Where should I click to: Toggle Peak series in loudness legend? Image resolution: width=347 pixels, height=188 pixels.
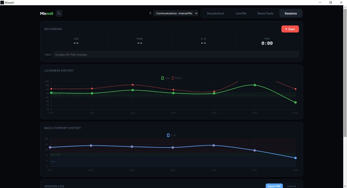[x=176, y=78]
